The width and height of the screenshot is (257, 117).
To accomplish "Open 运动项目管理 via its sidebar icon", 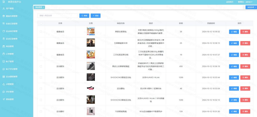I will pyautogui.click(x=4, y=31).
